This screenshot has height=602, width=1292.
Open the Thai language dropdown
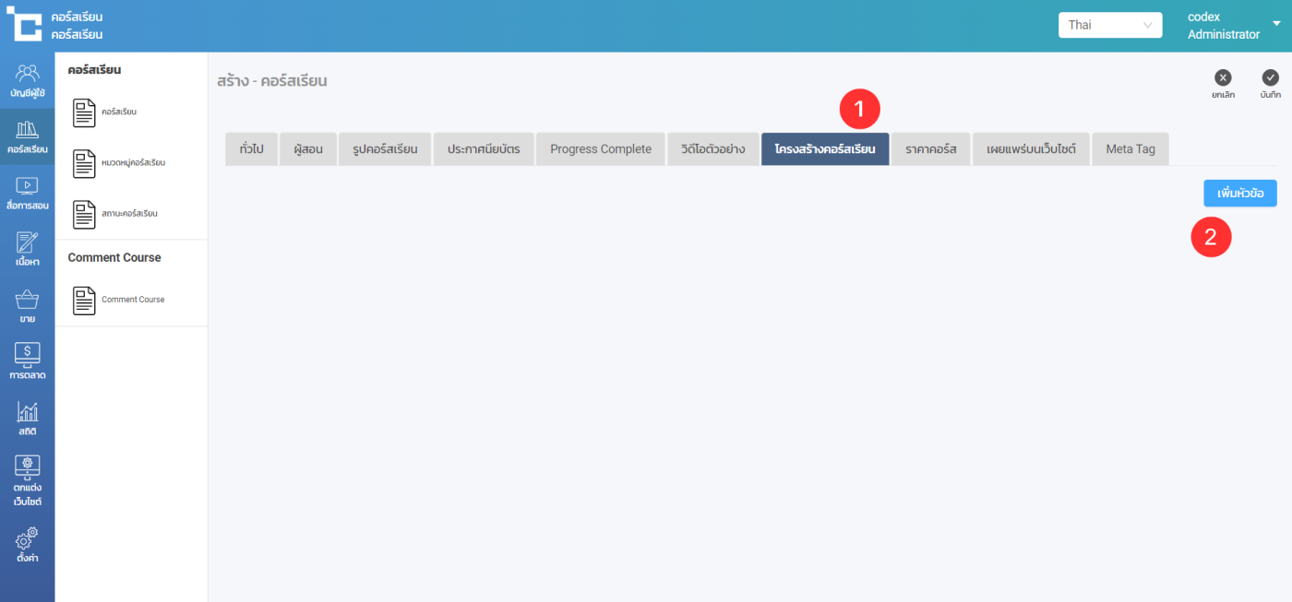[1109, 25]
